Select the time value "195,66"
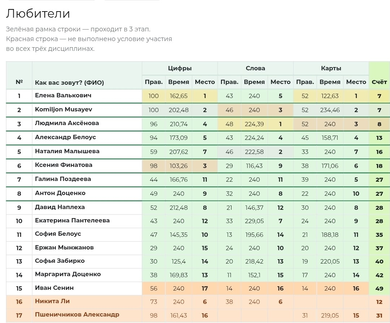This screenshot has width=390, height=323. [254, 235]
